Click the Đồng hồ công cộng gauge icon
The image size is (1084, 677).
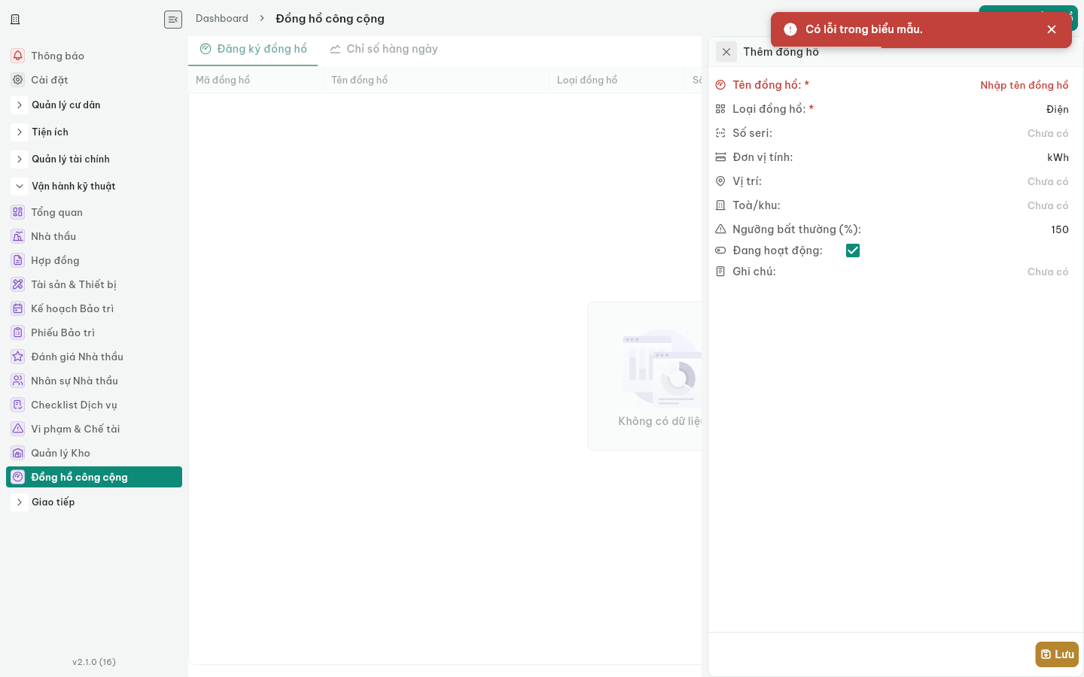click(x=18, y=477)
